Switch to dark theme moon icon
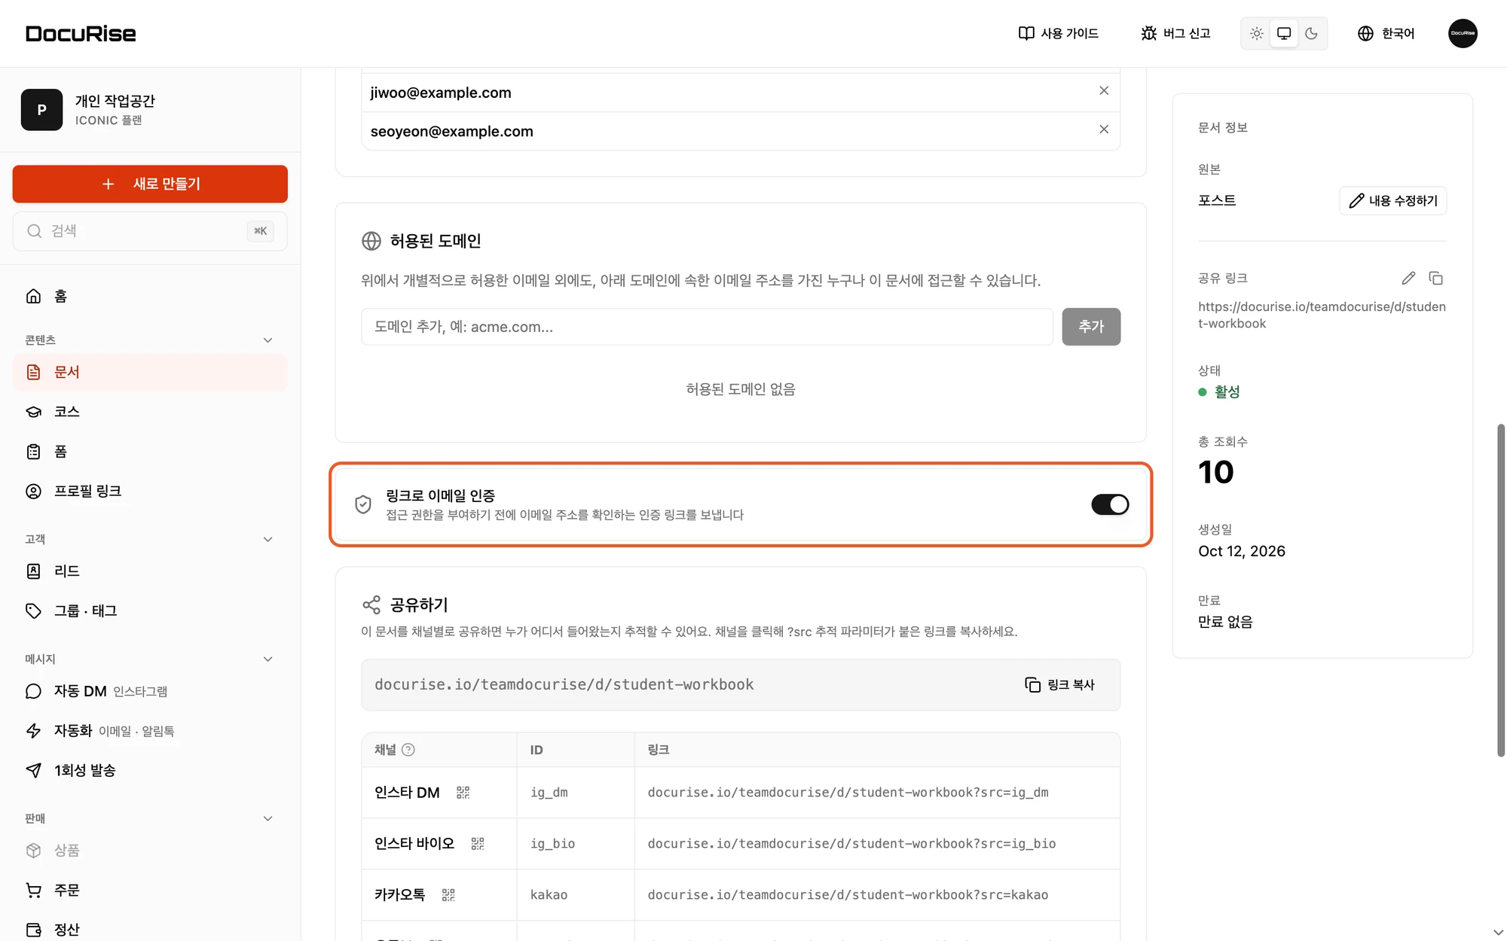Viewport: 1507px width, 941px height. pyautogui.click(x=1311, y=33)
